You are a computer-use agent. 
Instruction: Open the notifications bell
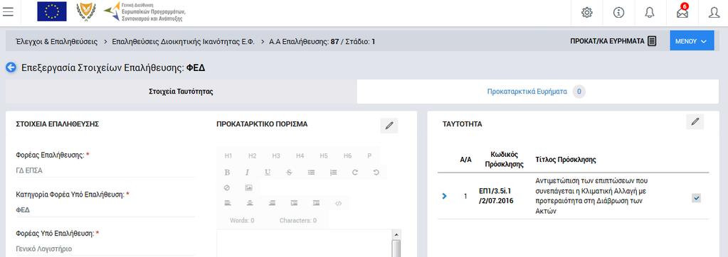click(x=650, y=13)
